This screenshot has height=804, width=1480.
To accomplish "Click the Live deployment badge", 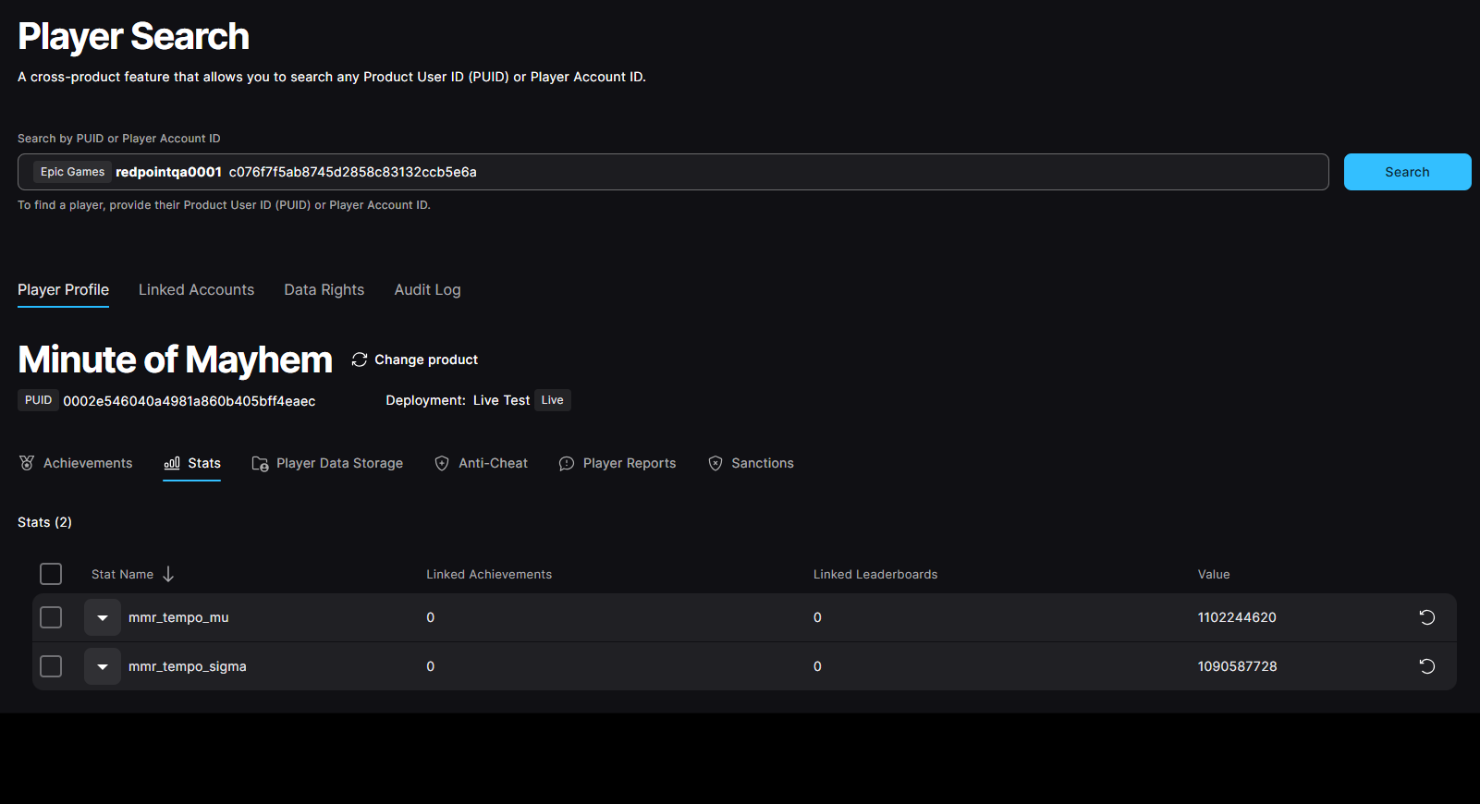I will click(x=552, y=400).
